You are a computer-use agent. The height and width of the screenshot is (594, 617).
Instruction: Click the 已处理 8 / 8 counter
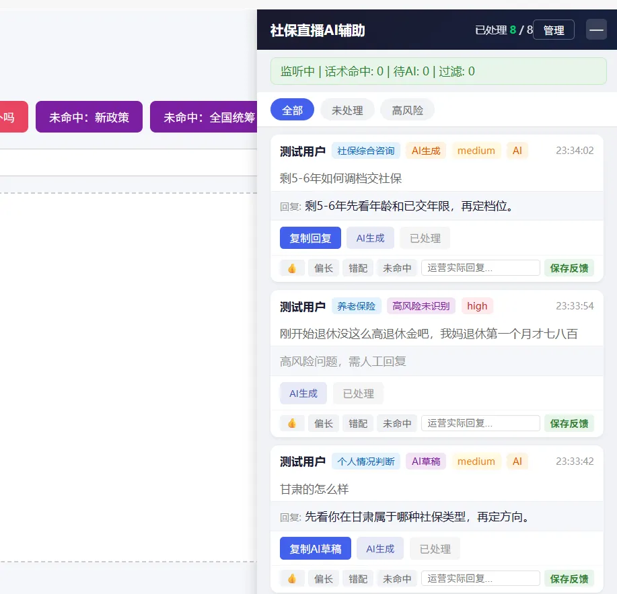pyautogui.click(x=503, y=30)
